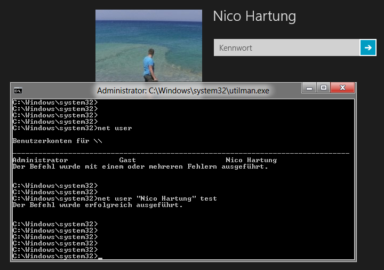Submit password with the blue arrow button
The width and height of the screenshot is (384, 270).
(368, 47)
